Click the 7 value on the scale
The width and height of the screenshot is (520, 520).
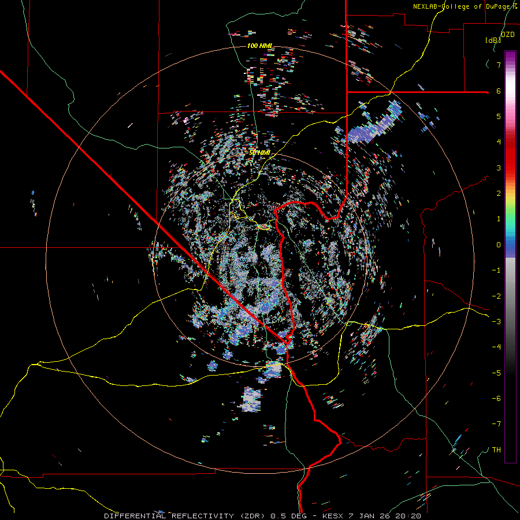tap(499, 65)
